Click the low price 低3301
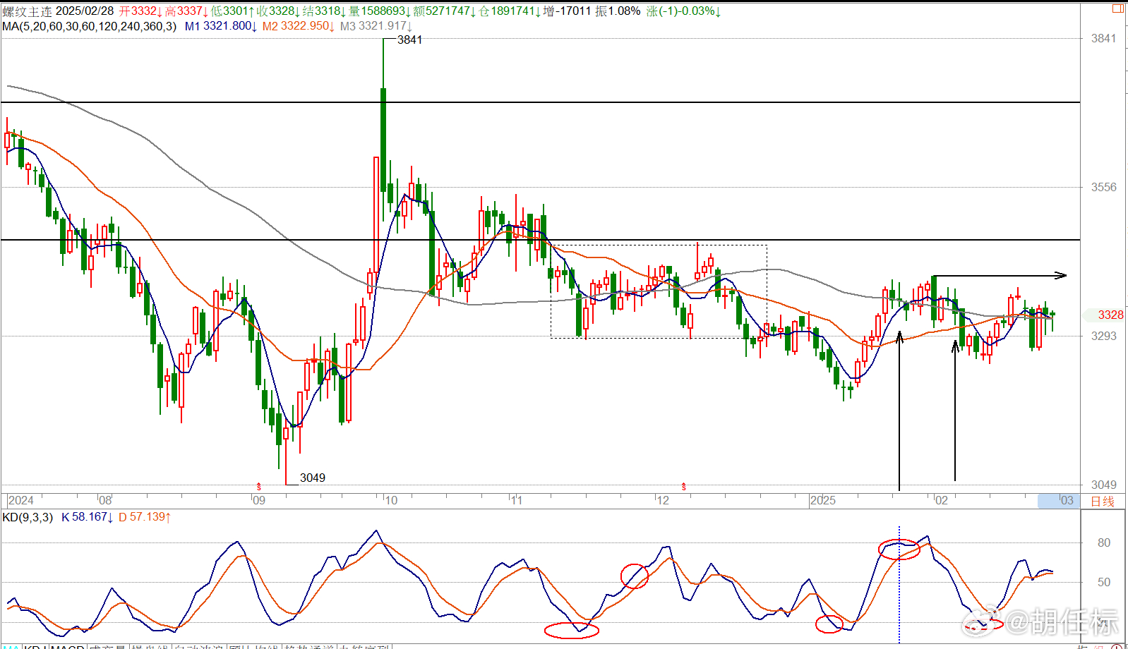 click(x=232, y=11)
